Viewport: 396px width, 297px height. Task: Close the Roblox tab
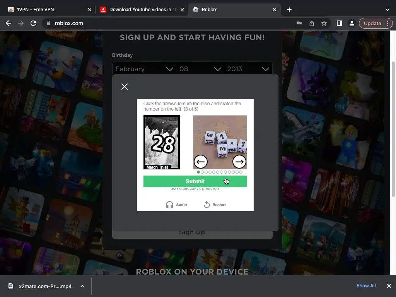click(275, 10)
